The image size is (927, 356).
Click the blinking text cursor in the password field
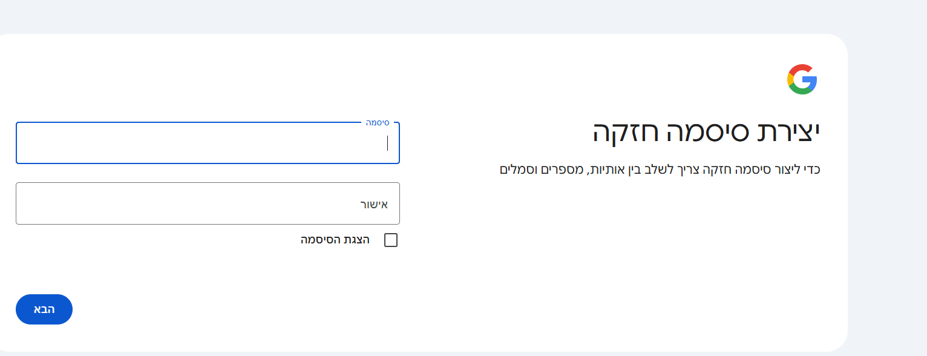(x=388, y=143)
